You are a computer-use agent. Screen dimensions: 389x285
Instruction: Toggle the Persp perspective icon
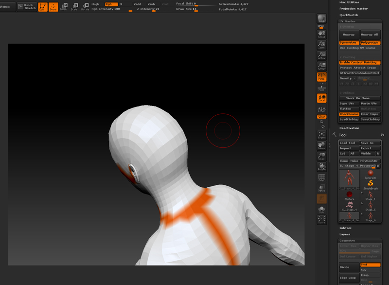[321, 77]
